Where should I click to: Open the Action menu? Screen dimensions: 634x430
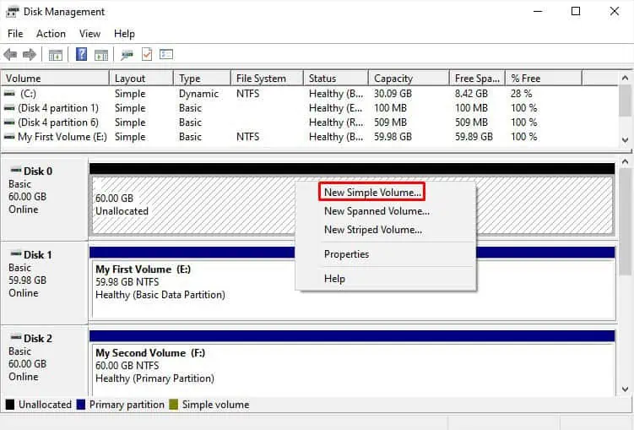point(51,34)
